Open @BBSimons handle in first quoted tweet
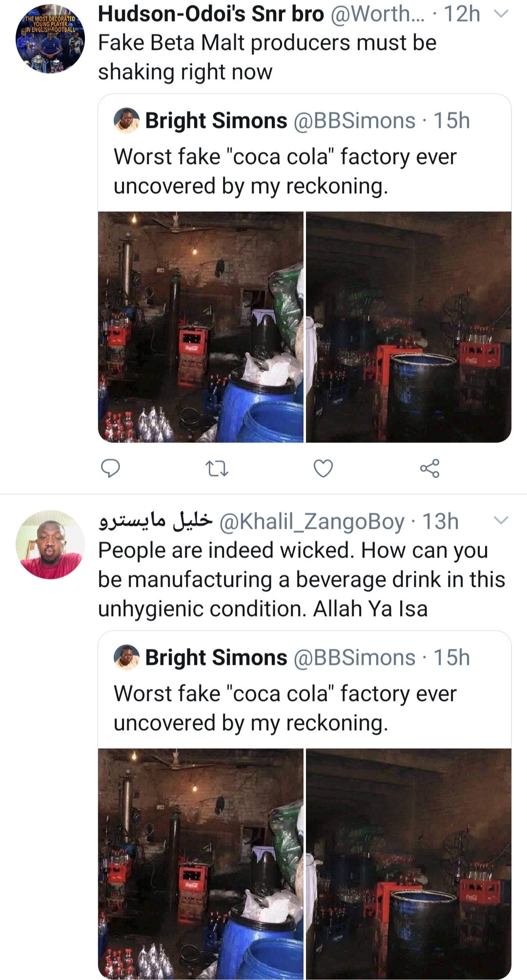The height and width of the screenshot is (980, 527). [x=354, y=120]
